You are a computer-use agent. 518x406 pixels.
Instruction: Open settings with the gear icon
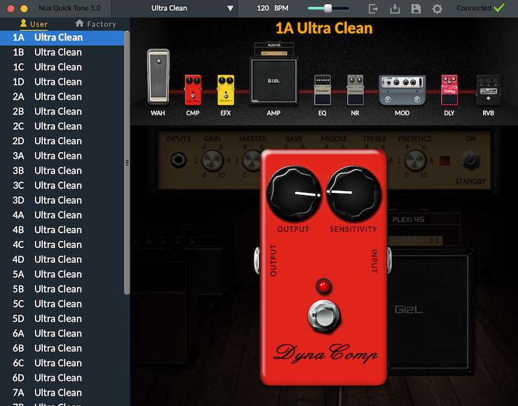tap(438, 8)
